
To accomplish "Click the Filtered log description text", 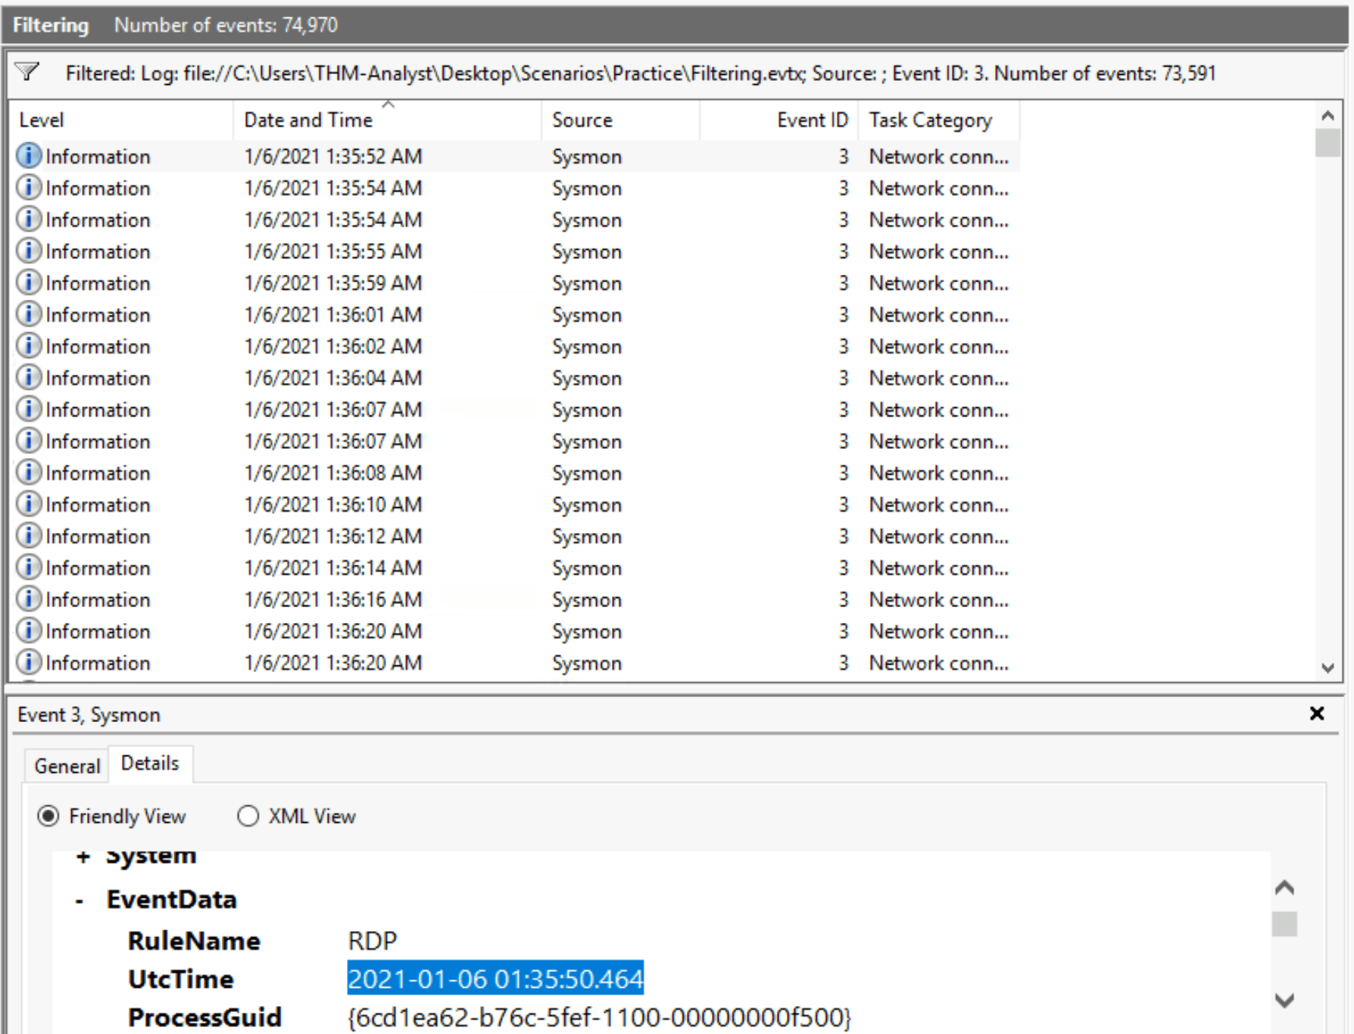I will (x=640, y=73).
